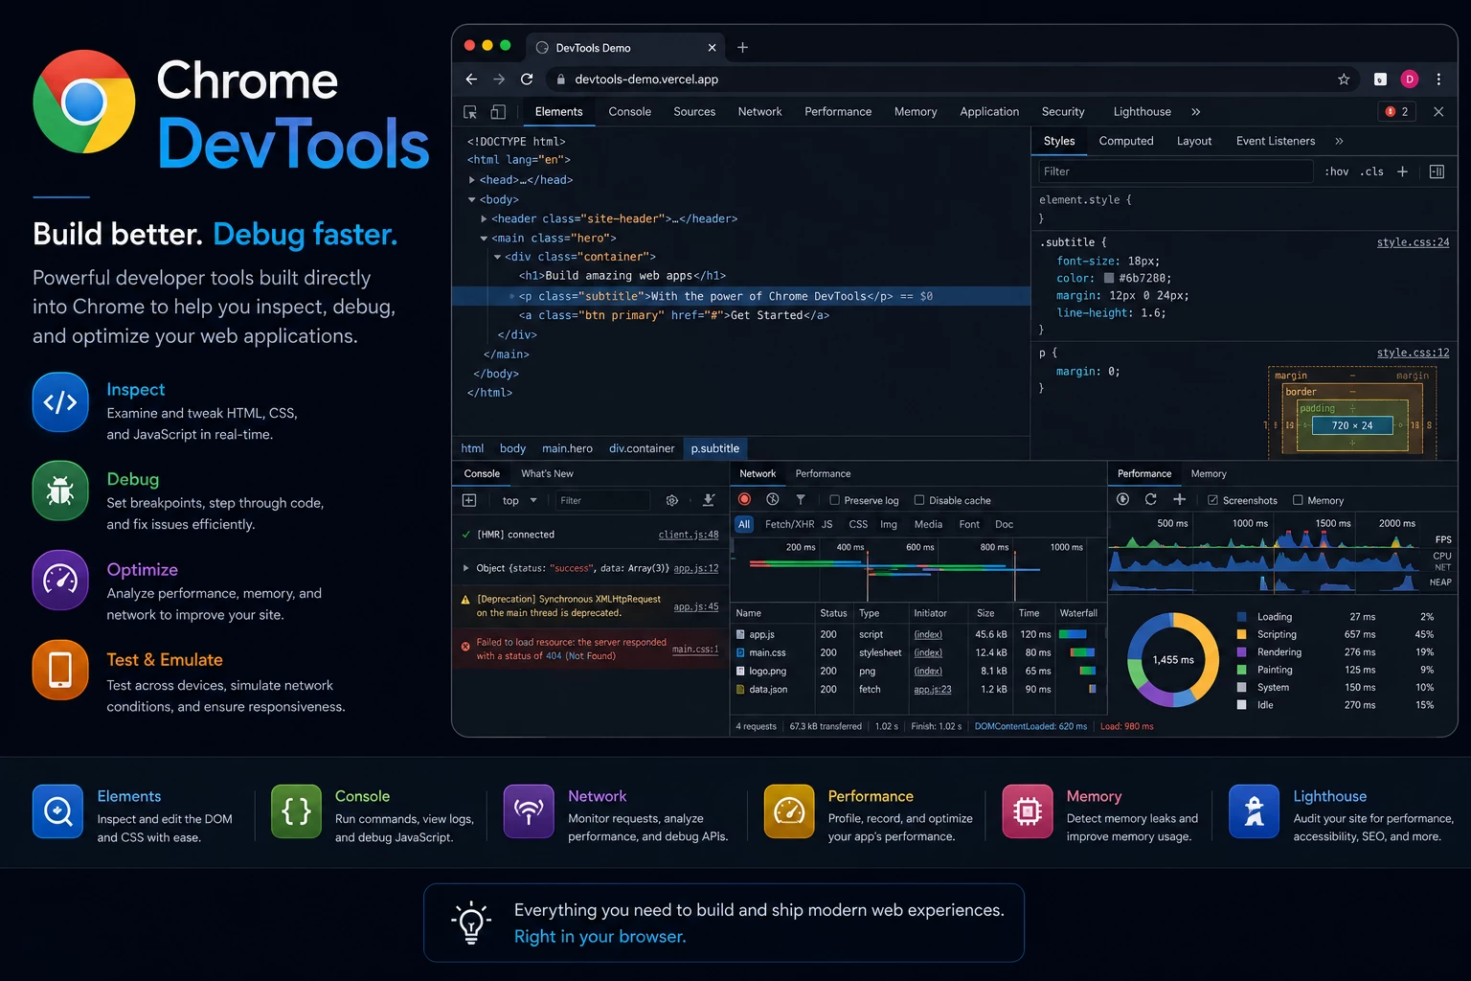This screenshot has height=981, width=1471.
Task: Open network filter funnel icon
Action: click(801, 499)
